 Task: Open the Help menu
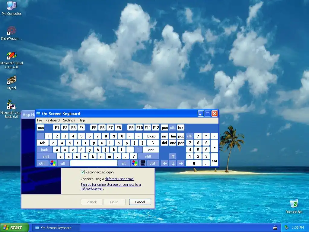(x=81, y=120)
